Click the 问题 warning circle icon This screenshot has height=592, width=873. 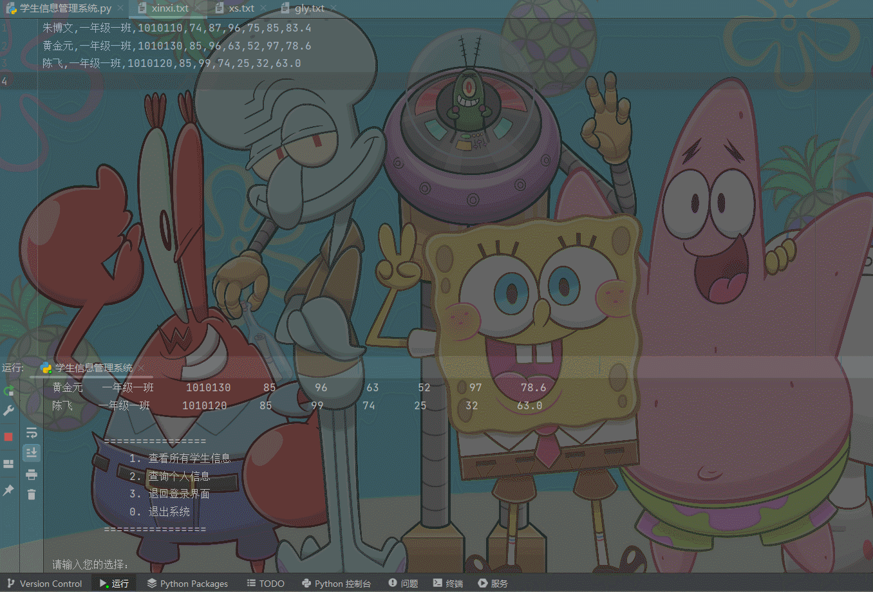[x=393, y=583]
